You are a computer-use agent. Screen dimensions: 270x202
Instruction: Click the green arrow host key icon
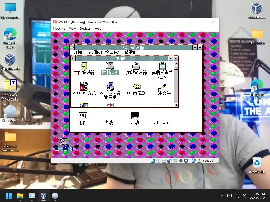click(x=199, y=161)
